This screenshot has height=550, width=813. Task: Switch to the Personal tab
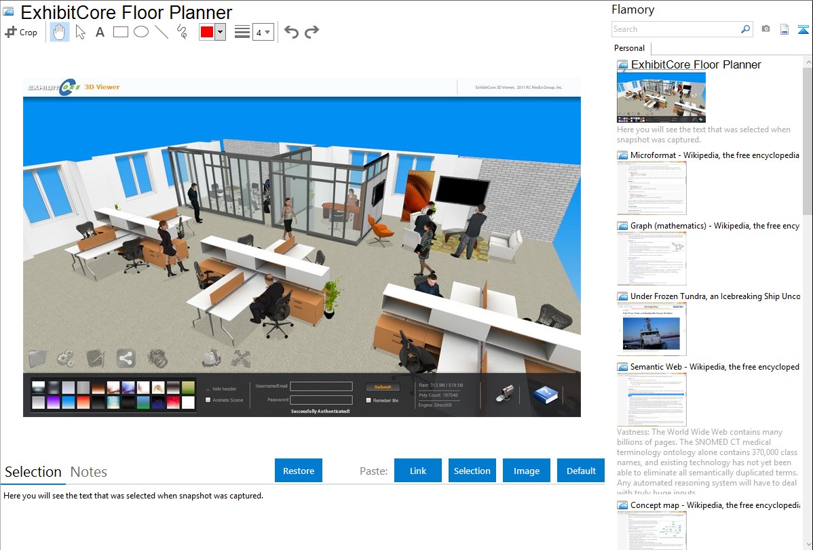click(x=630, y=48)
